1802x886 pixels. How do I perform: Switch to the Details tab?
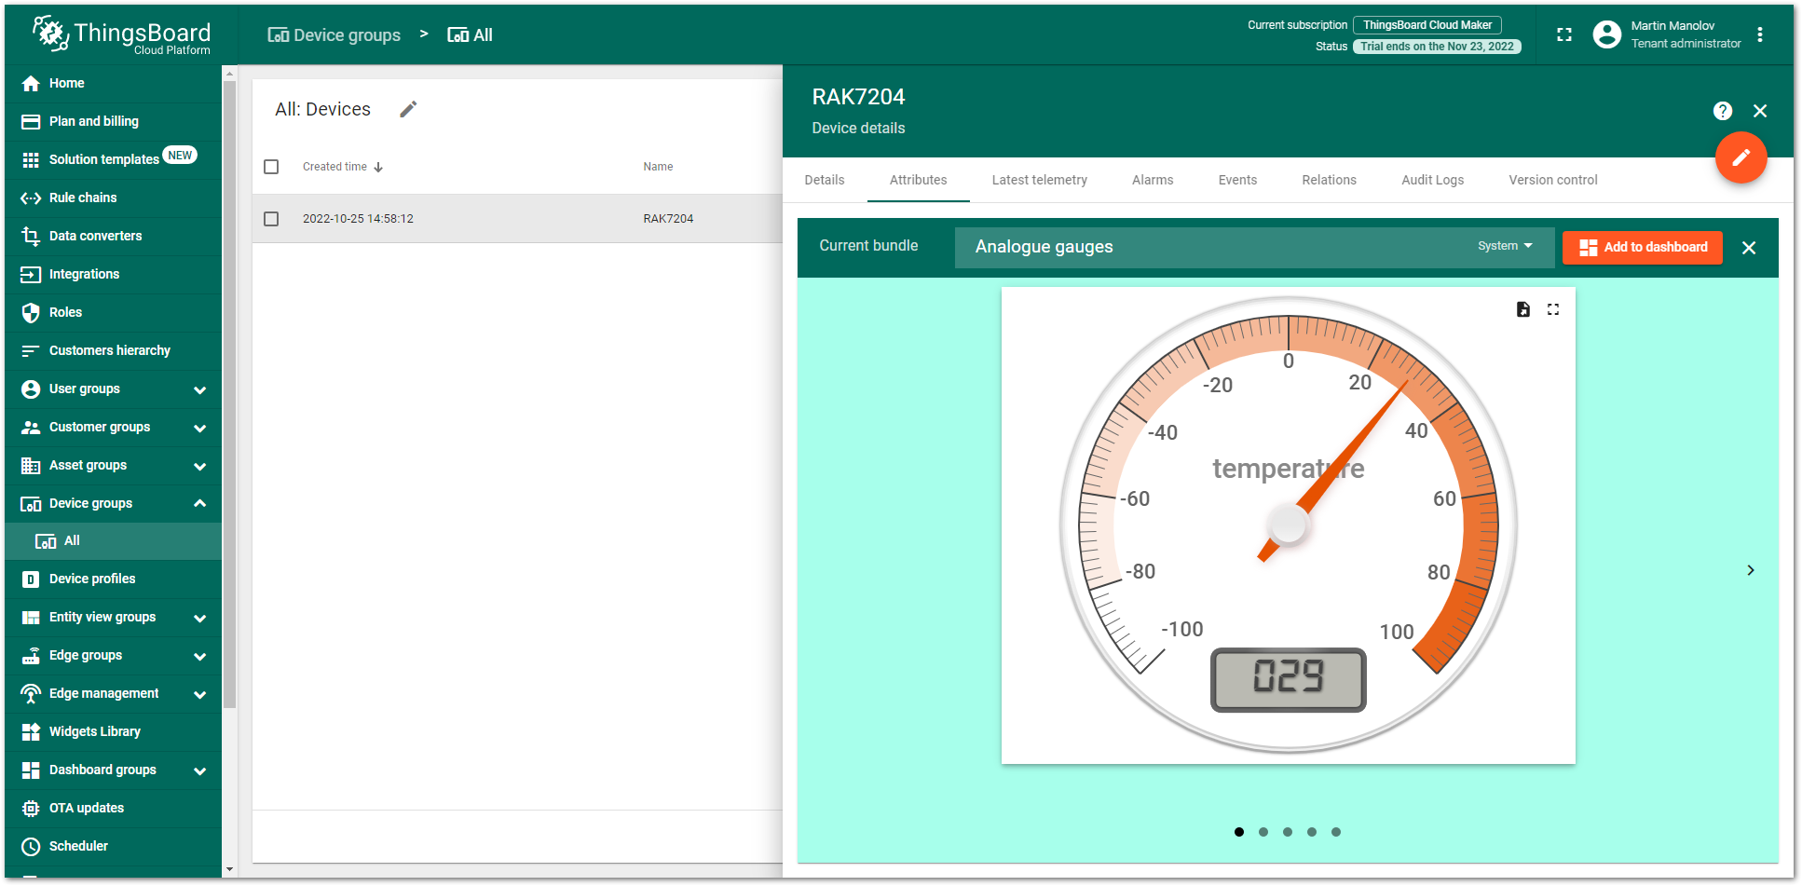pyautogui.click(x=825, y=180)
